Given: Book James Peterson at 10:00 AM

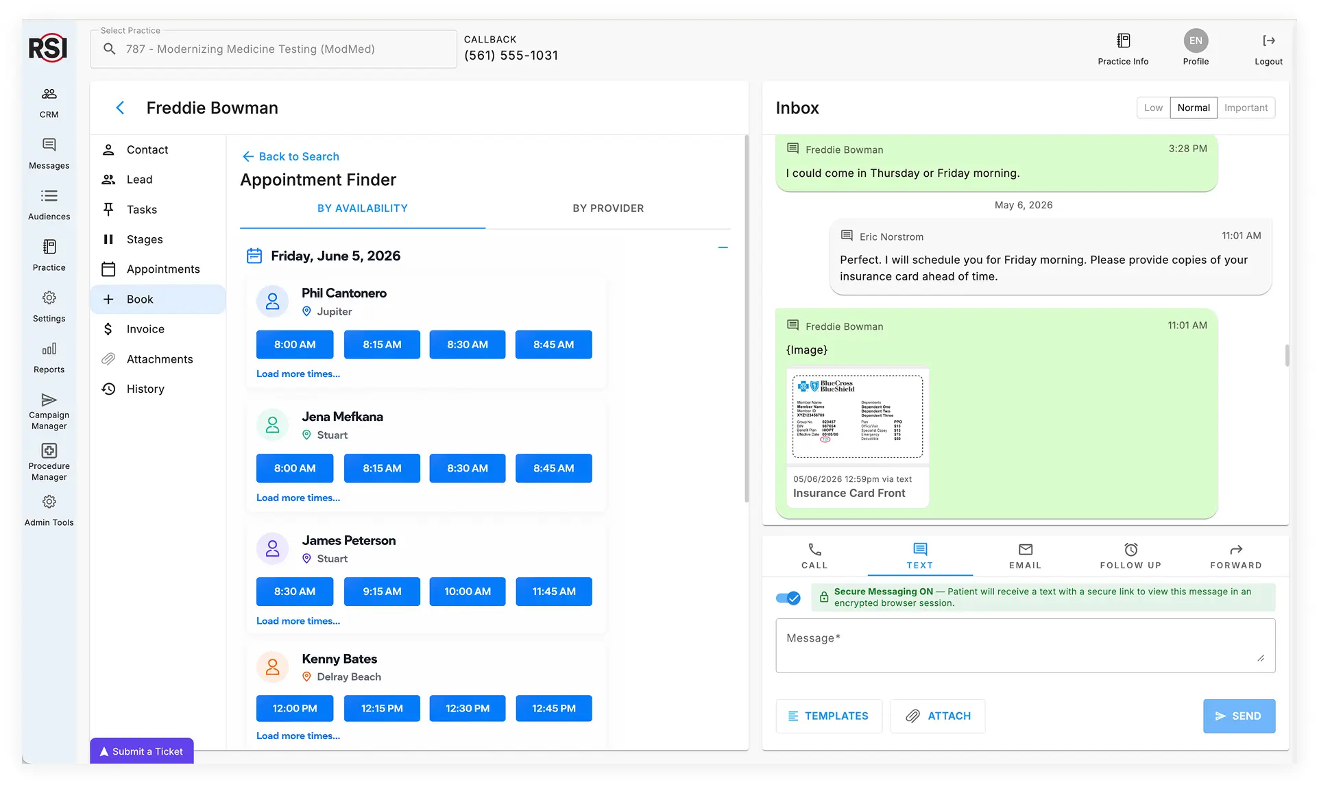Looking at the screenshot, I should tap(468, 592).
